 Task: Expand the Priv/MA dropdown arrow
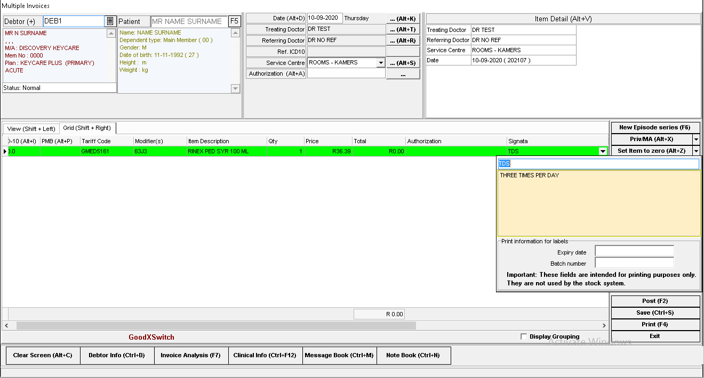tap(696, 139)
